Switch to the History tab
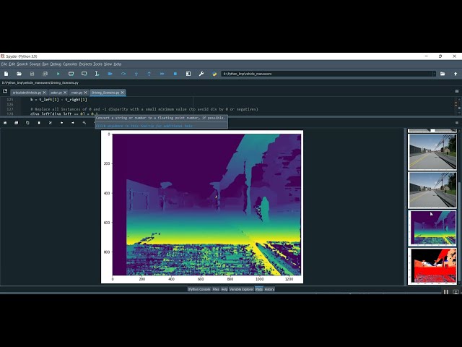 click(x=269, y=289)
